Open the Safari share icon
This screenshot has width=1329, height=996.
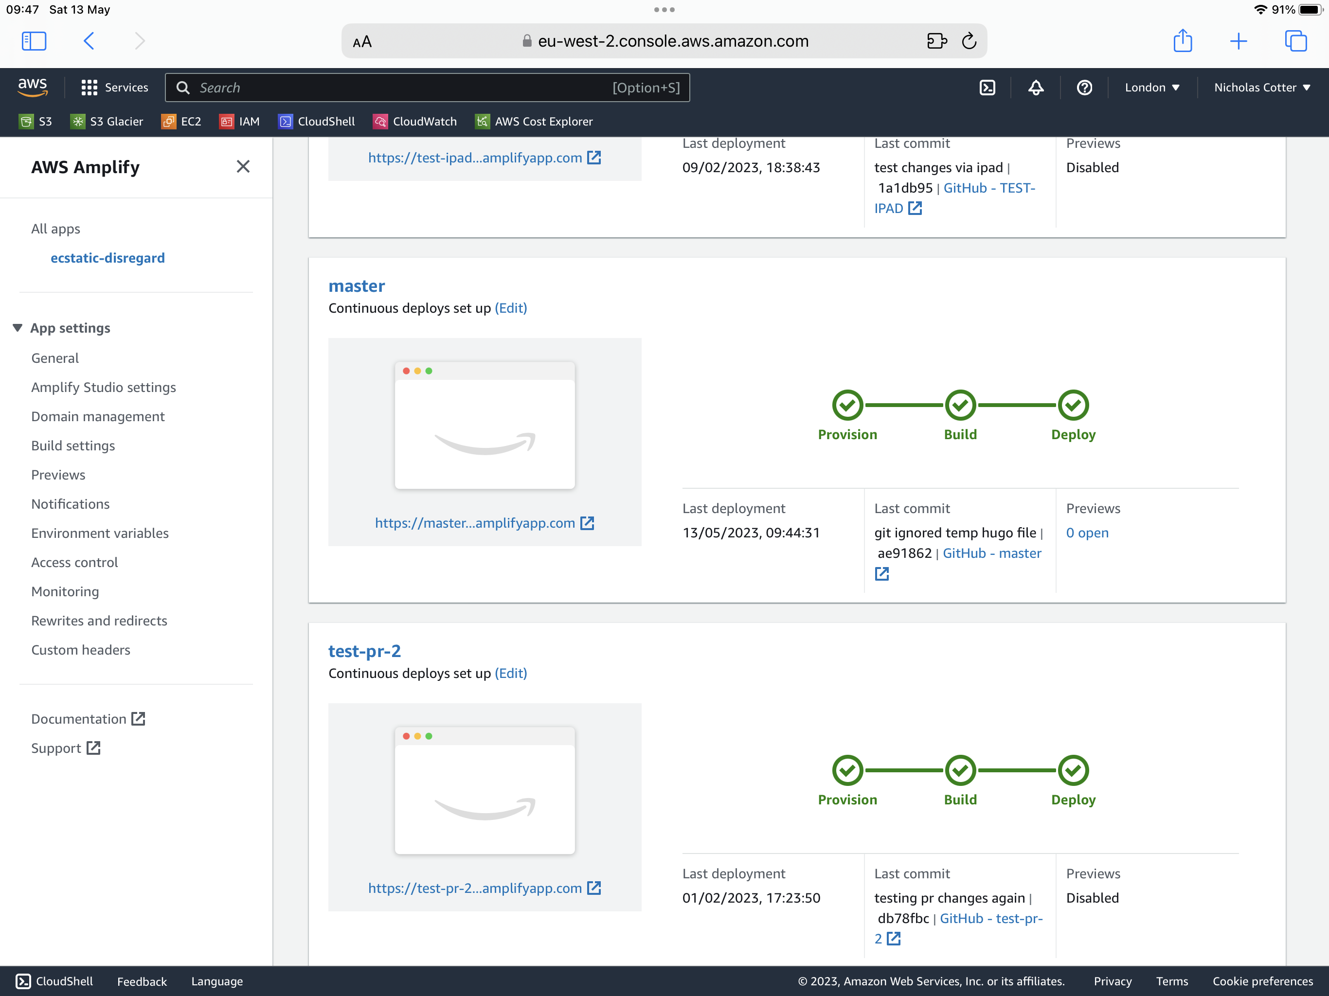(x=1183, y=40)
